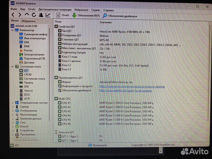The image size is (212, 159).
Task: Expand the Сервер tree node
Action: click(13, 107)
